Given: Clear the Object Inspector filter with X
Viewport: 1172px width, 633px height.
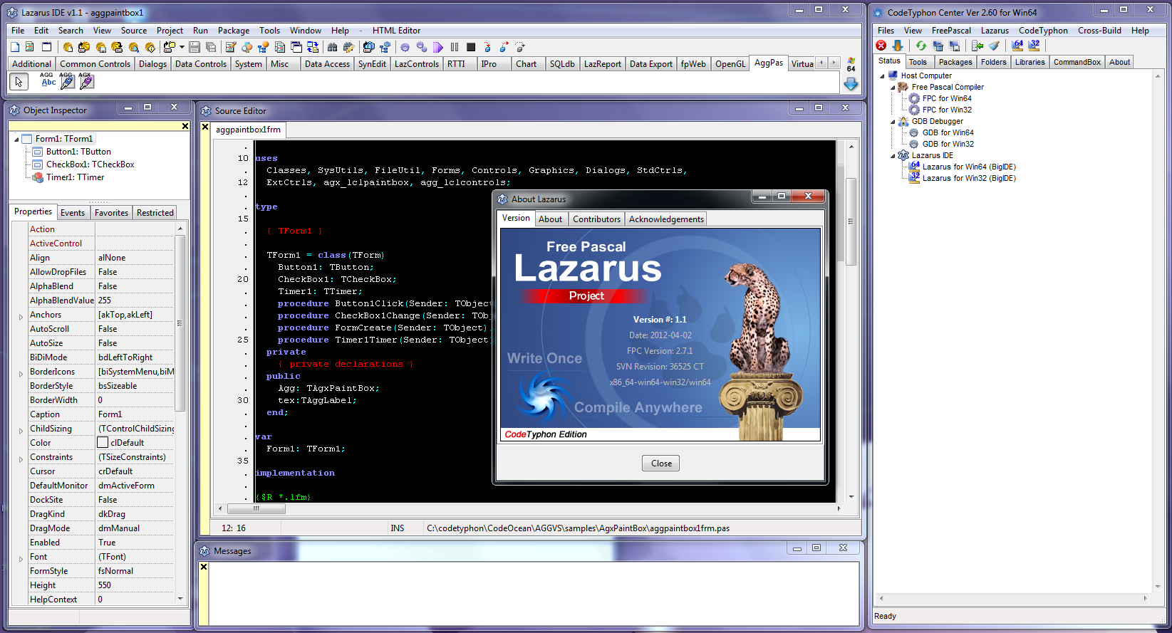Looking at the screenshot, I should pos(185,126).
